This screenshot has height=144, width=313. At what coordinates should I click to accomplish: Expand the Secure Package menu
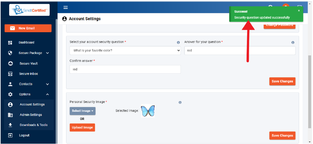[x=47, y=53]
